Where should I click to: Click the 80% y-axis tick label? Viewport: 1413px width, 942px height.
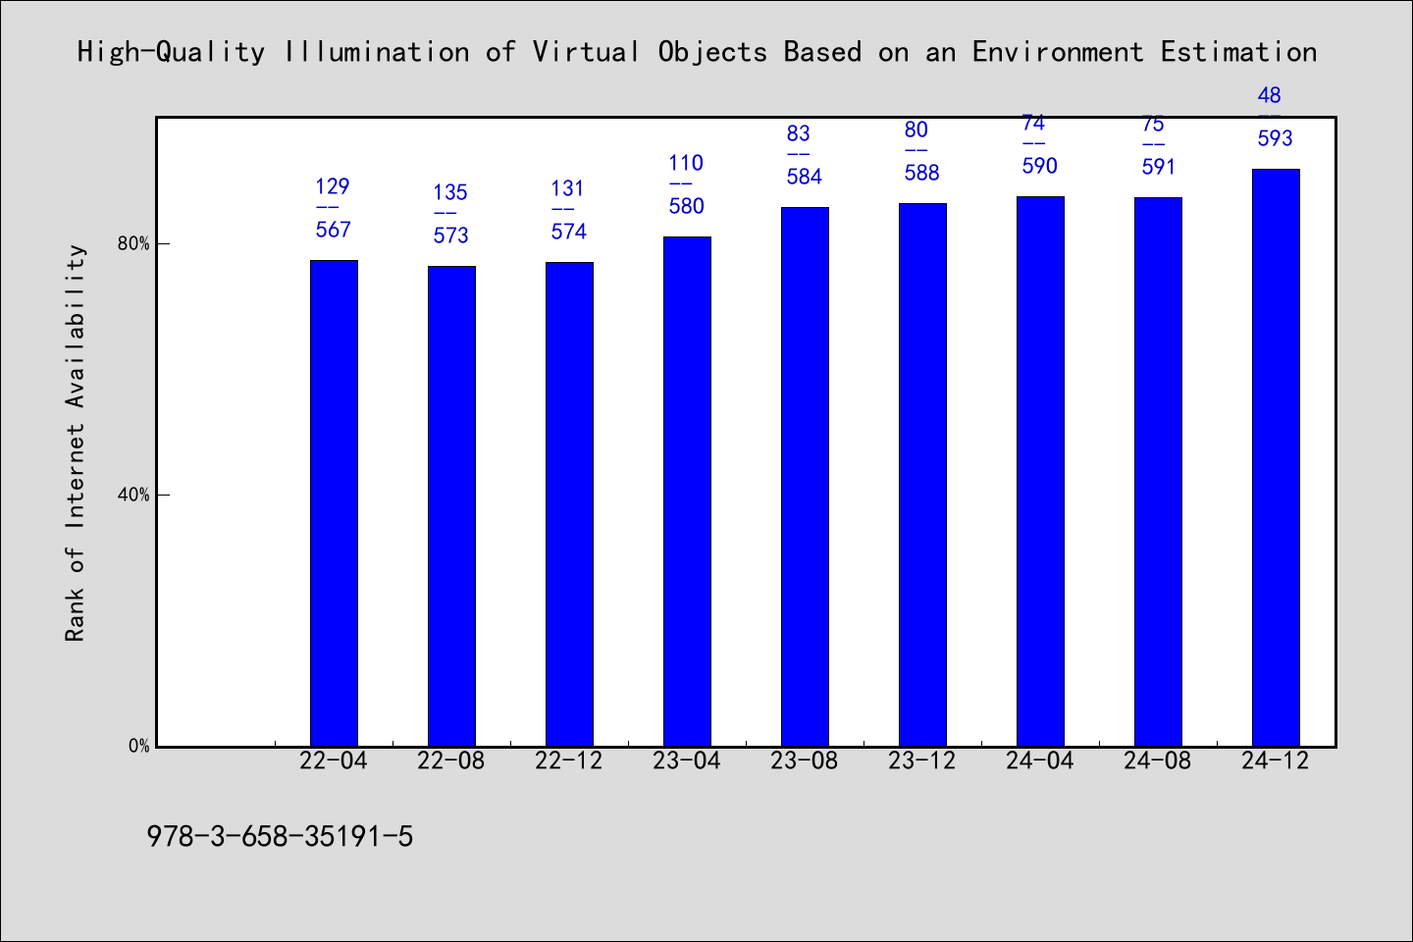(x=133, y=243)
